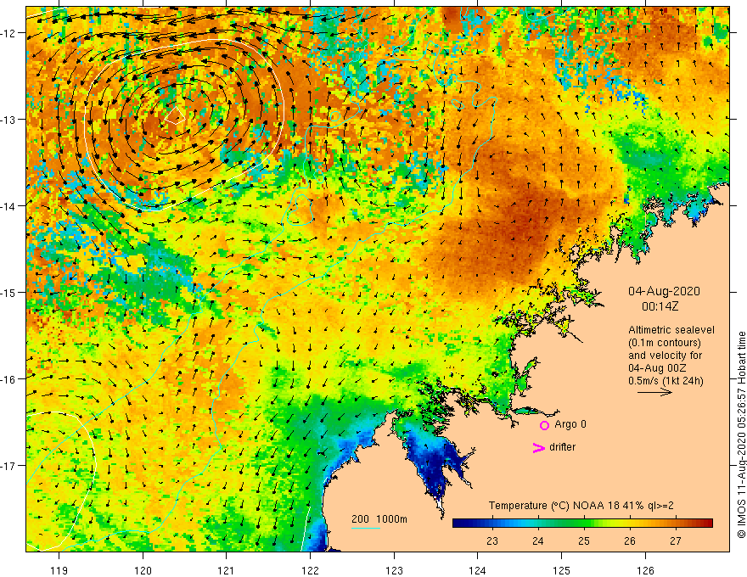
Task: Click longitude axis label 123
Action: [x=394, y=570]
